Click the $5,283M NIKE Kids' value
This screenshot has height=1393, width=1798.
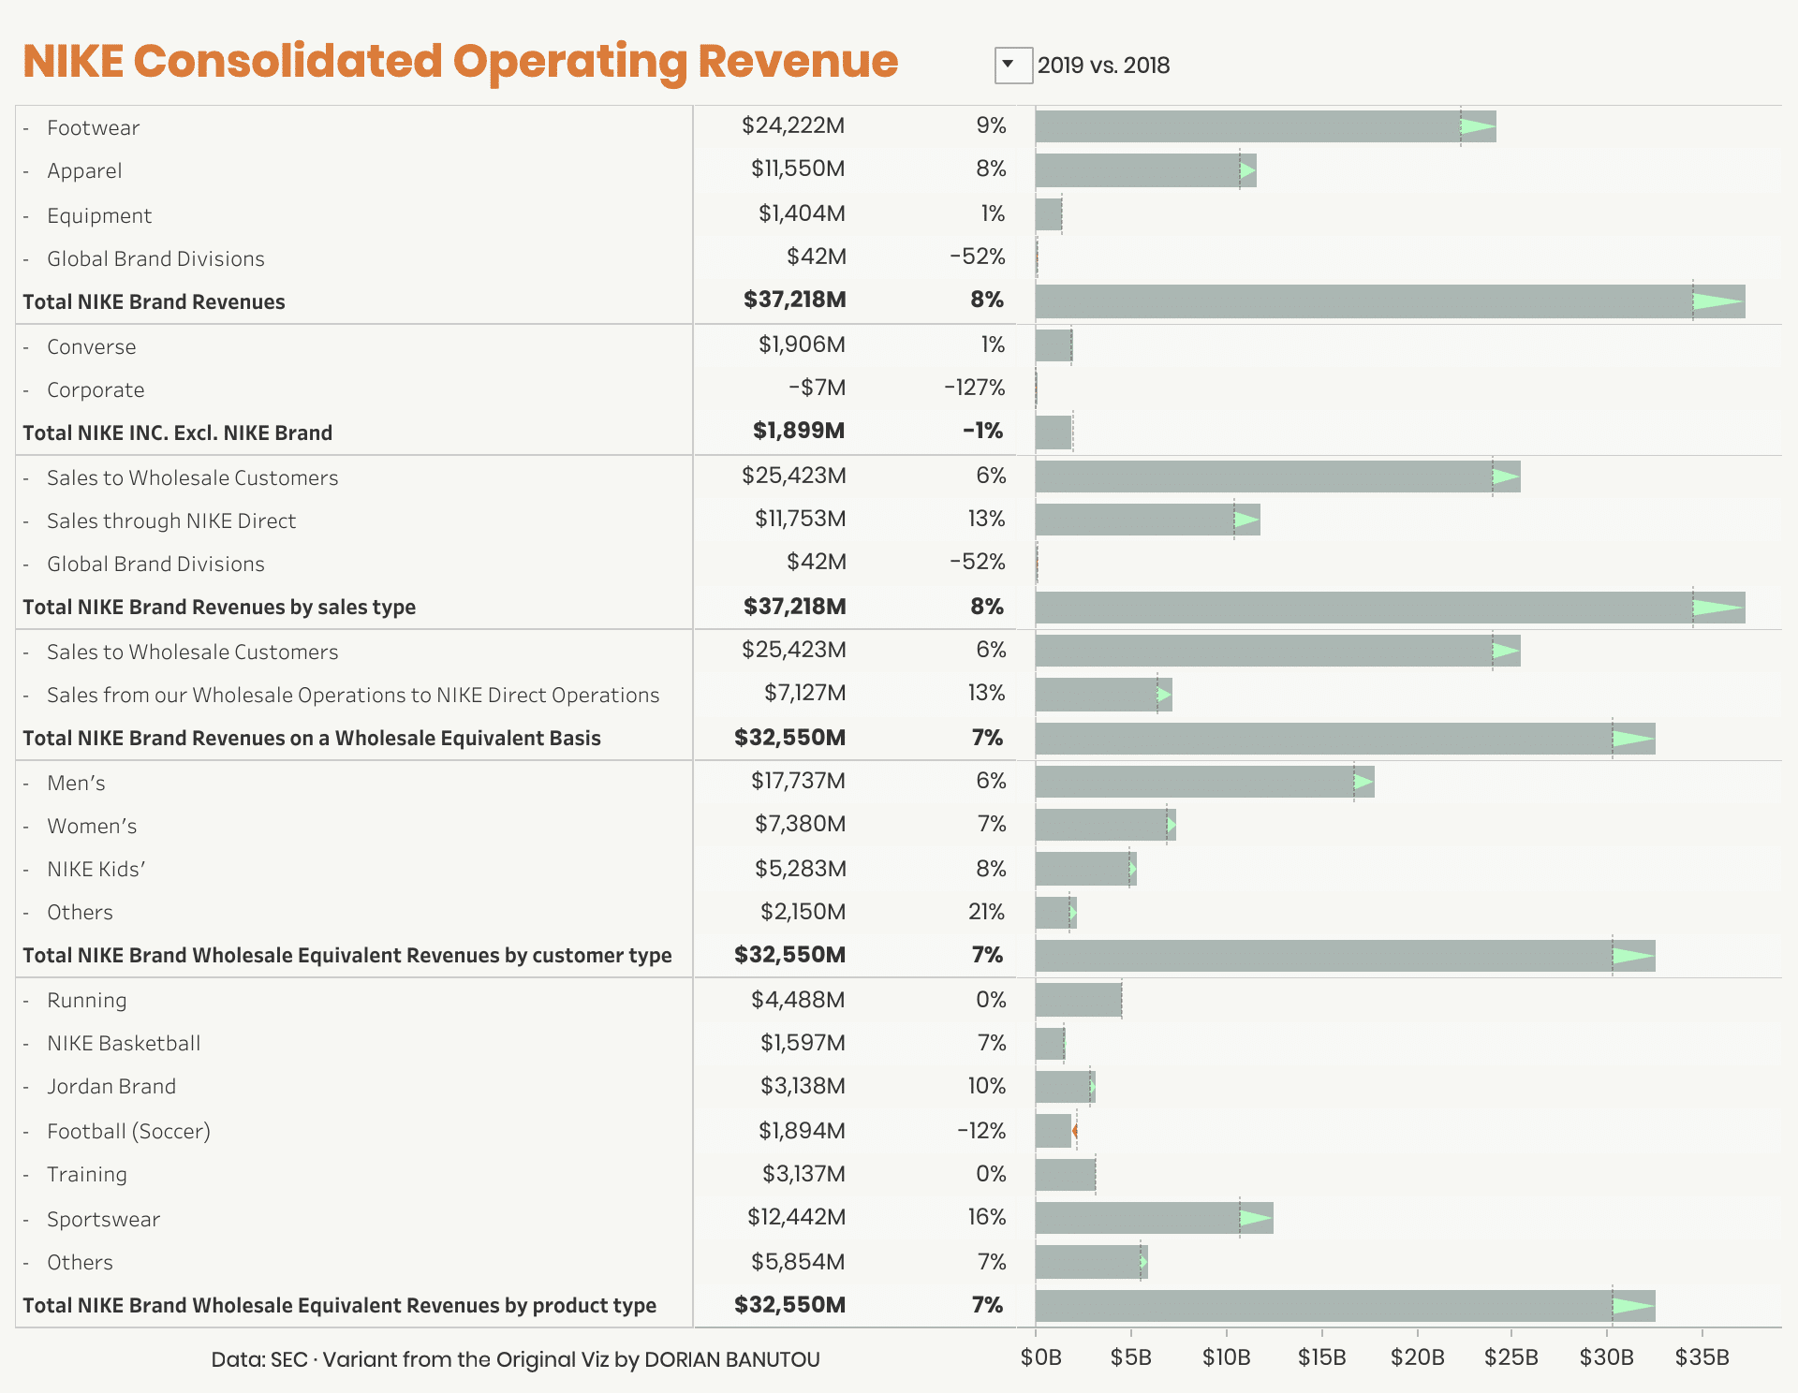click(x=800, y=869)
